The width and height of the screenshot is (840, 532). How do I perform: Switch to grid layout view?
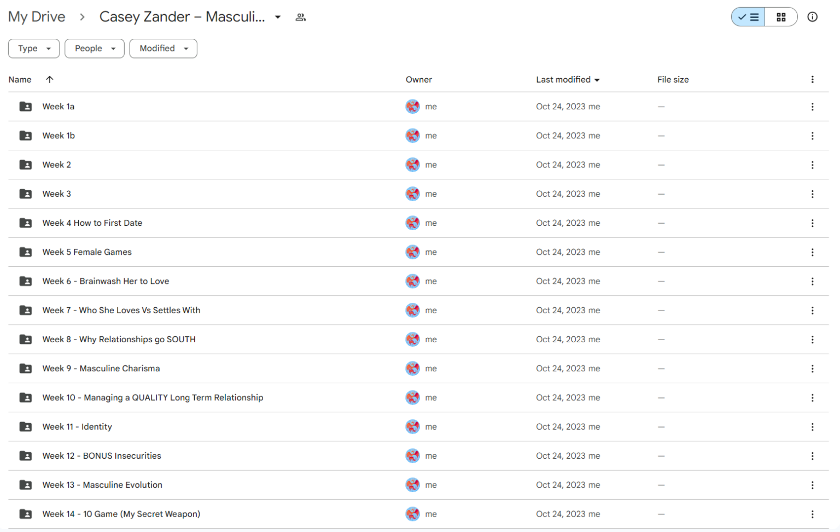point(781,17)
